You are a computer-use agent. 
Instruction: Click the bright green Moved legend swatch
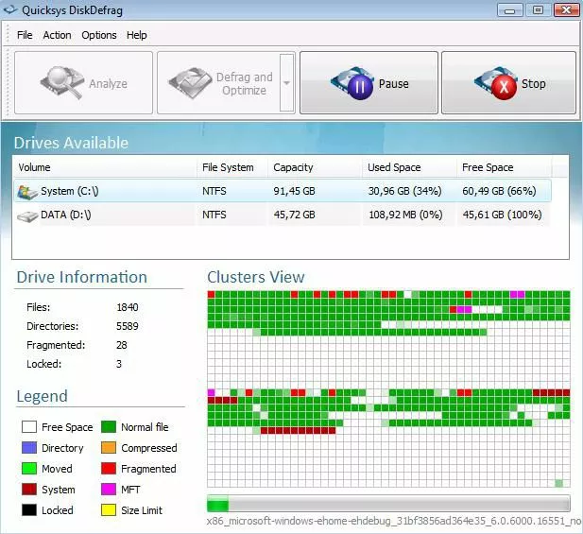tap(29, 469)
